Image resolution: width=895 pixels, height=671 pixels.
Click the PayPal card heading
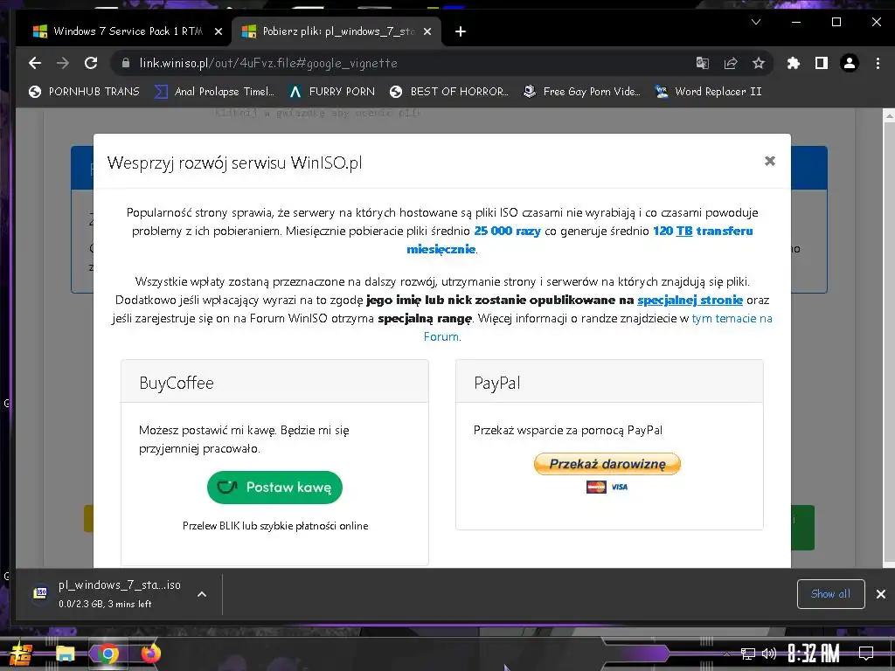coord(497,383)
